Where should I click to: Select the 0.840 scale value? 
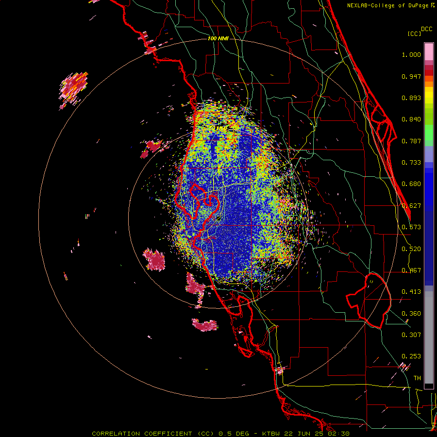pyautogui.click(x=411, y=119)
